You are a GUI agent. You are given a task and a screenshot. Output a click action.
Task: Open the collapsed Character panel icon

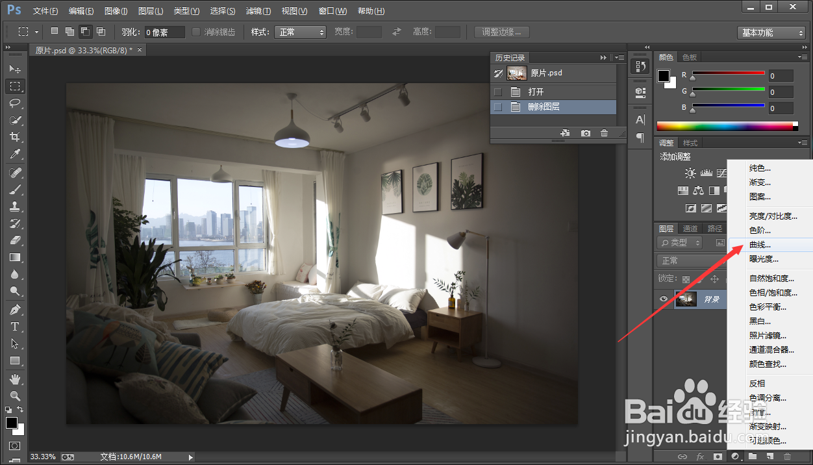[x=640, y=119]
